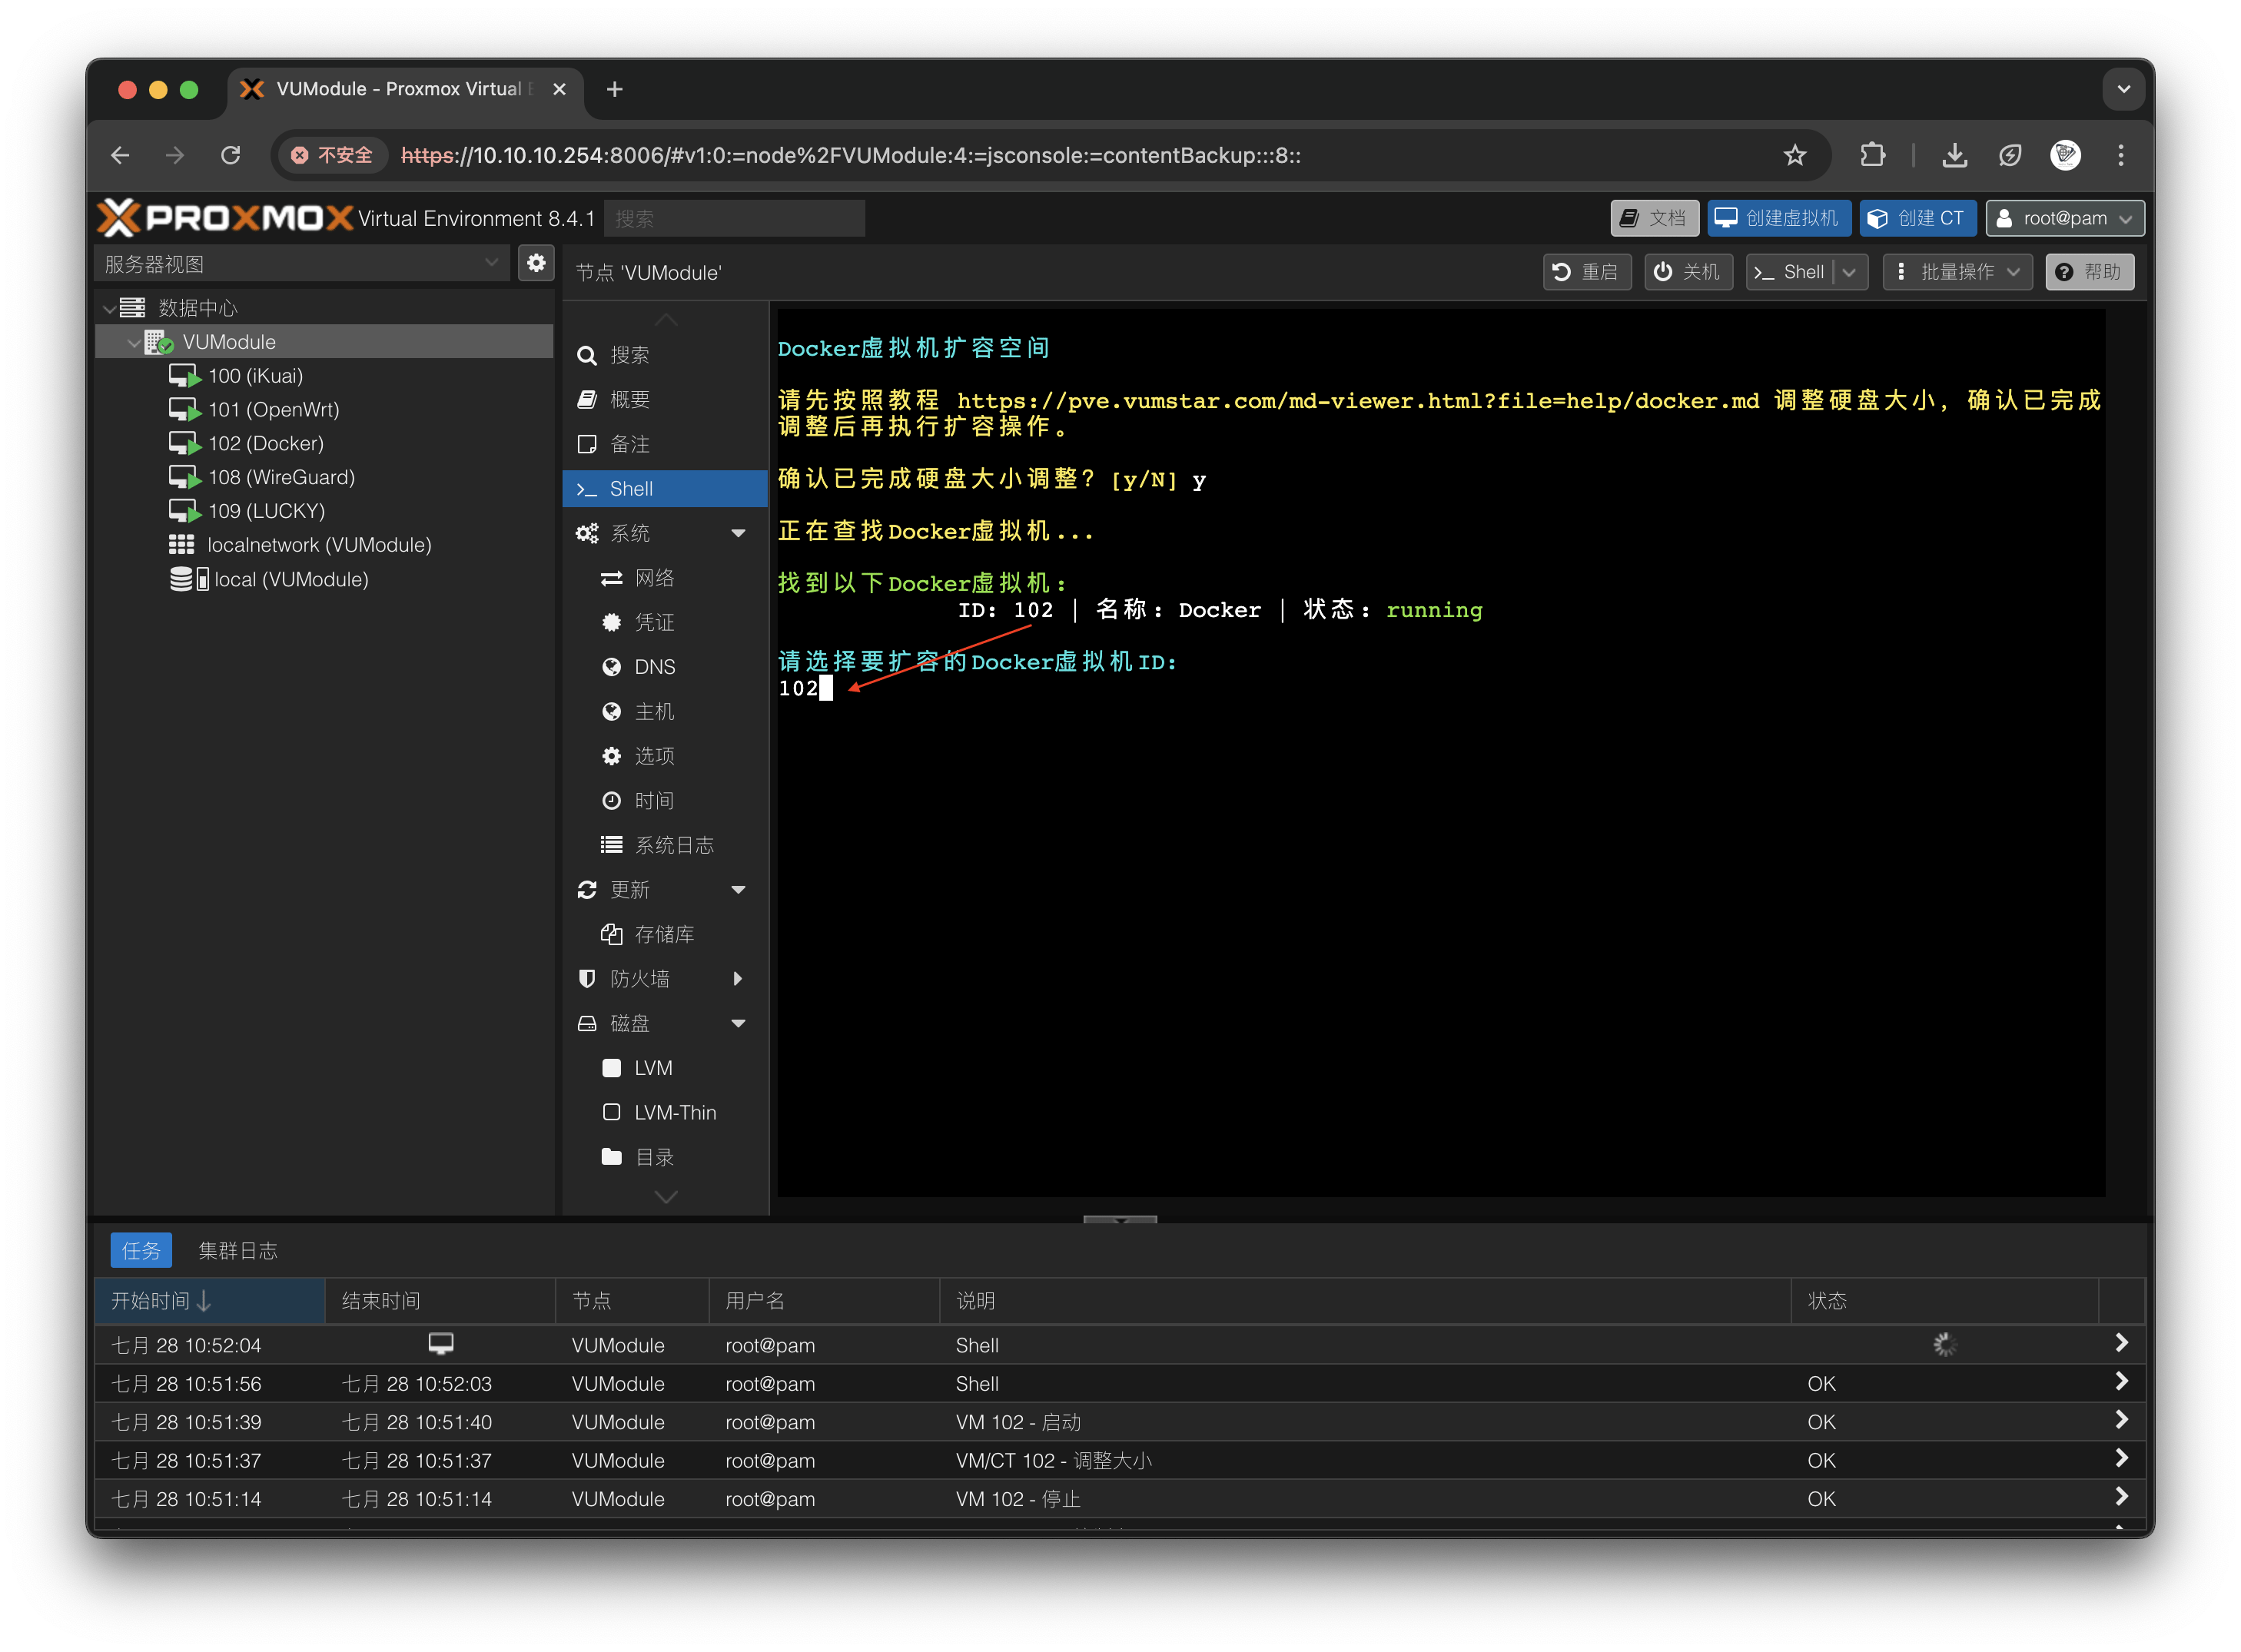Expand the 防火墙 firewall submenu arrow
Screen dimensions: 2241x1652
[738, 978]
